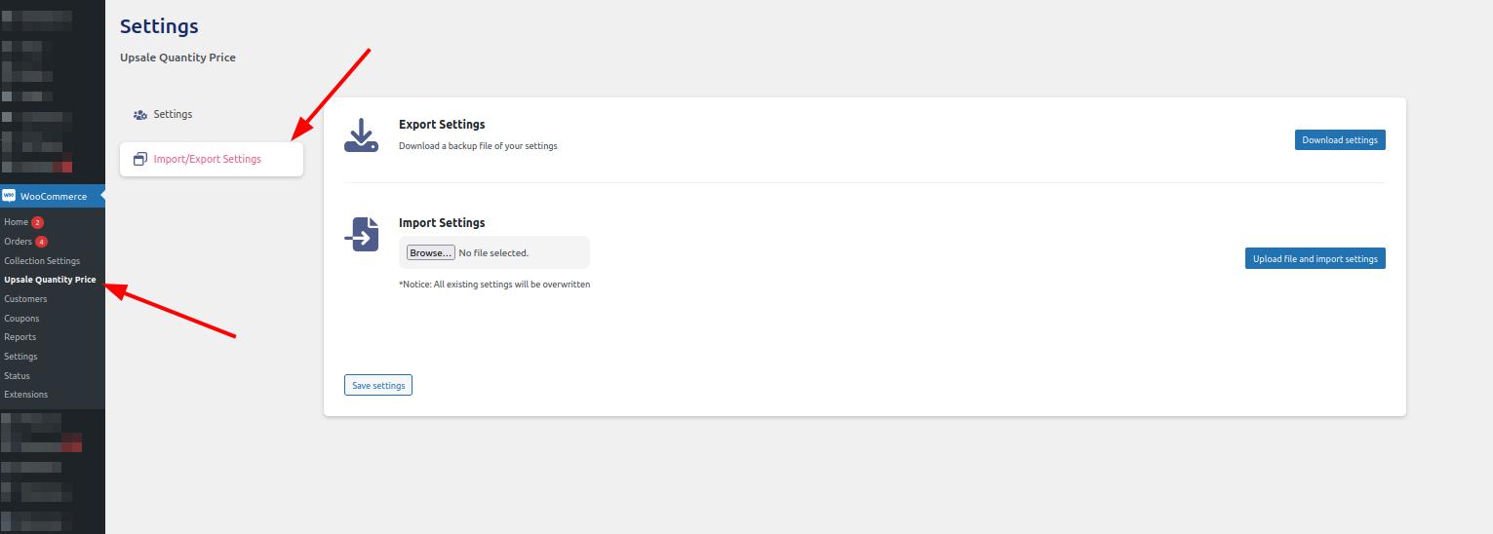
Task: Click the Save settings button
Action: (x=378, y=386)
